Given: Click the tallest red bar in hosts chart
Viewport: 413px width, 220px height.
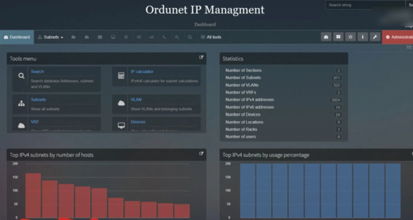Looking at the screenshot, I should coord(33,195).
